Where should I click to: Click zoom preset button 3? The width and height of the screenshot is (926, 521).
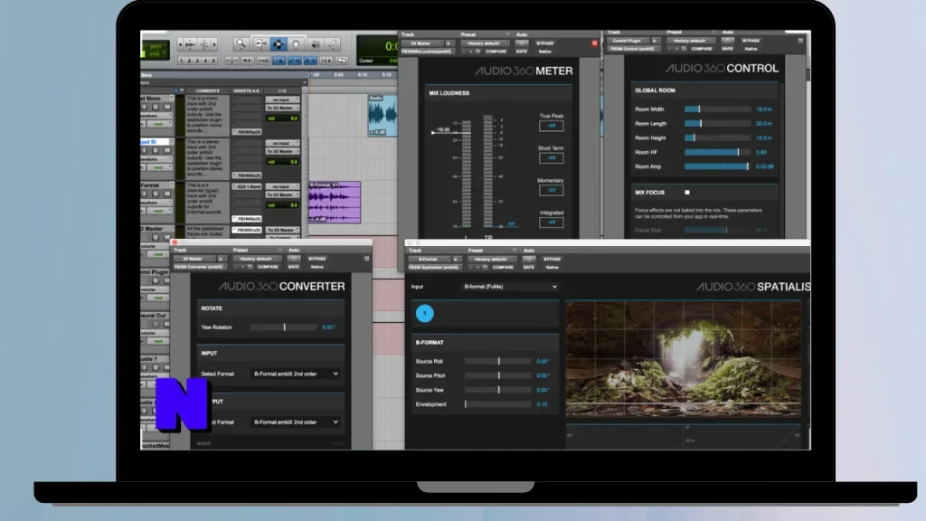click(197, 61)
